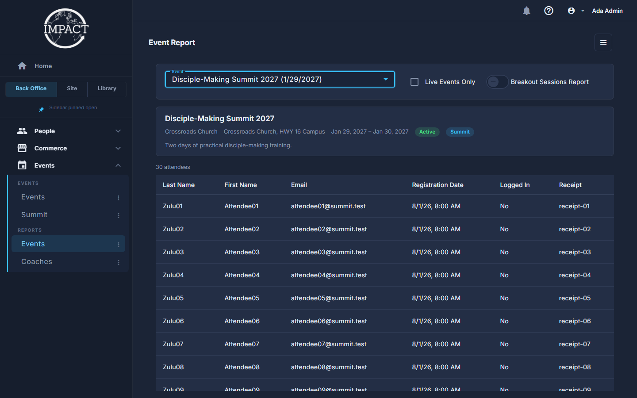Click the IMPACT globe logo
Screen dimensions: 637x398
(66, 28)
